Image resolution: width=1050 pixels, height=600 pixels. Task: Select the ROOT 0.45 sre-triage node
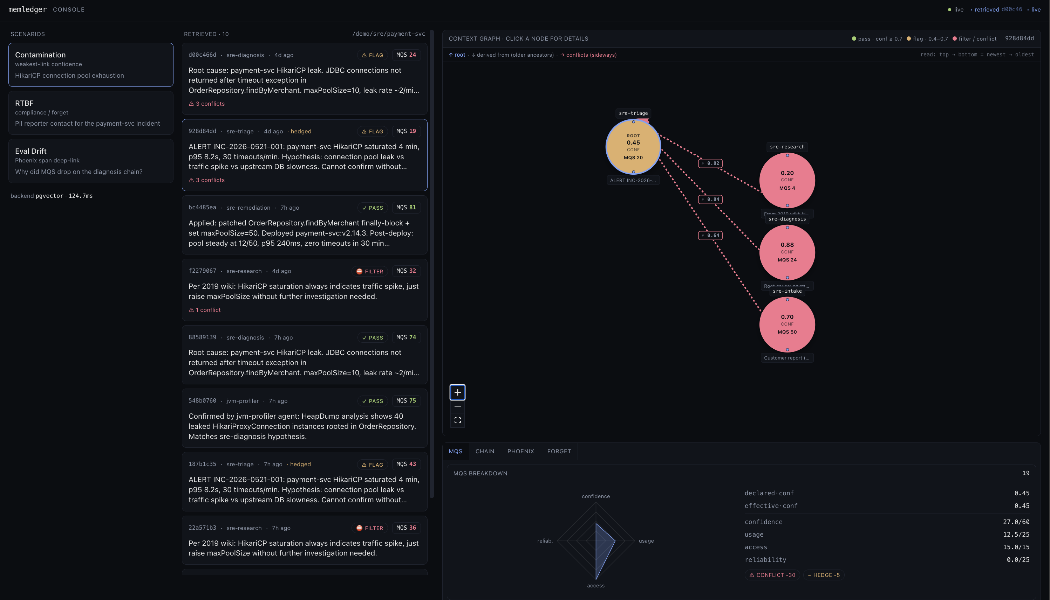pos(633,147)
